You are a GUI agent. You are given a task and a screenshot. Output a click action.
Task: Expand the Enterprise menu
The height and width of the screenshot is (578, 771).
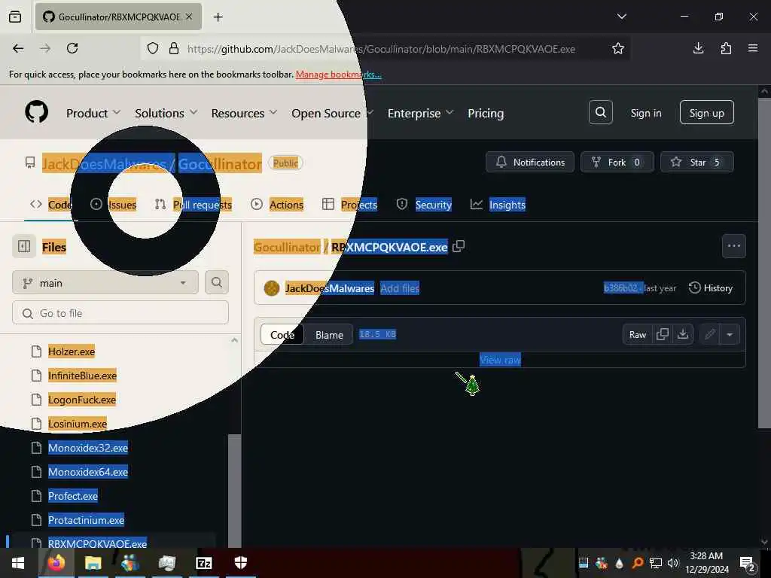point(420,113)
